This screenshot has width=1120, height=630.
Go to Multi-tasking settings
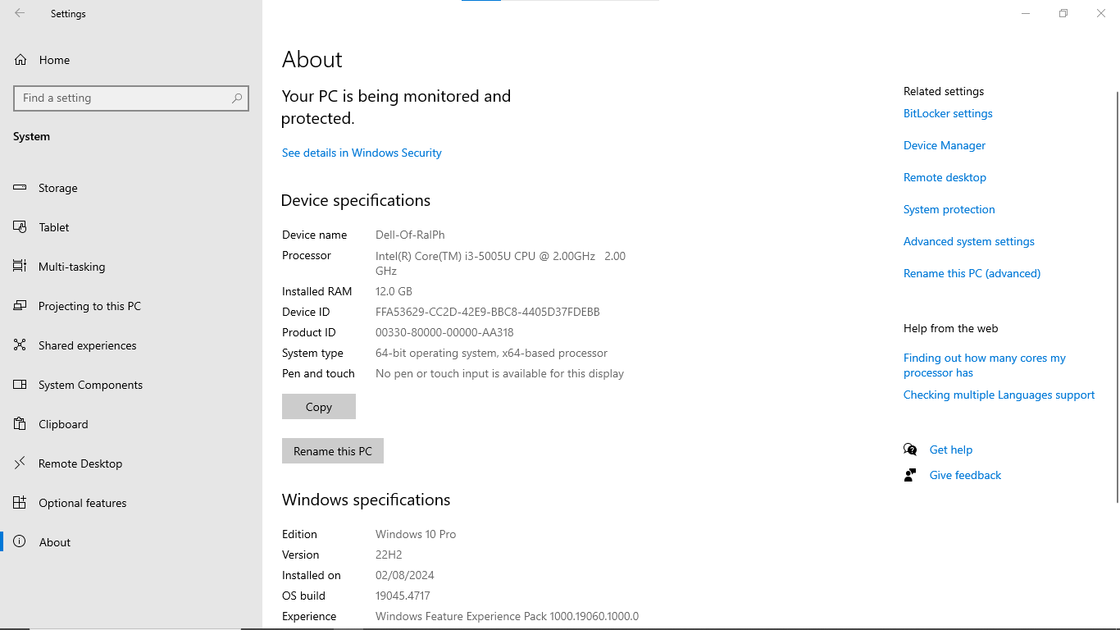pyautogui.click(x=72, y=267)
